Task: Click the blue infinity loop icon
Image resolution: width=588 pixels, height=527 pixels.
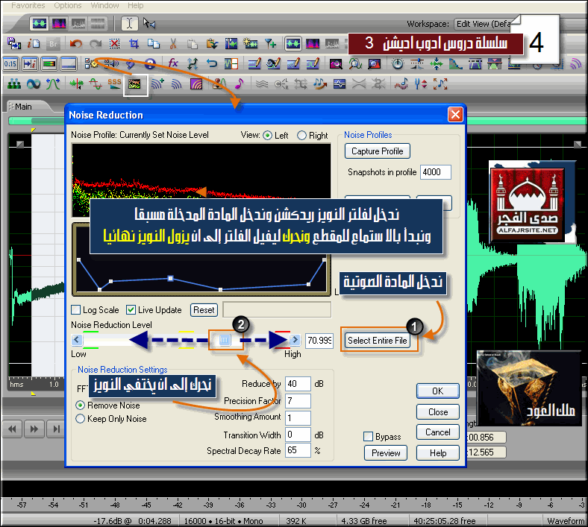Action: (34, 84)
